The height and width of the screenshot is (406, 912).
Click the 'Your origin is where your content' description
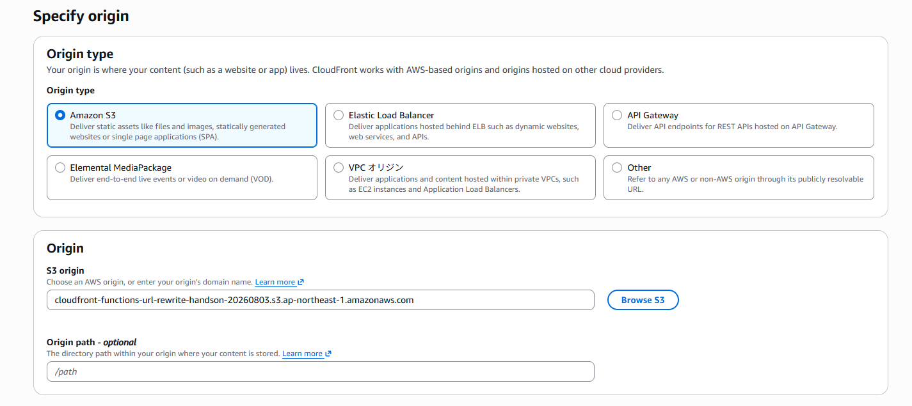point(355,70)
